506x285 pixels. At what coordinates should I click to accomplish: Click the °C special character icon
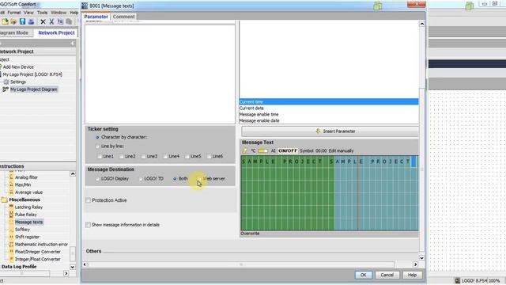253,151
